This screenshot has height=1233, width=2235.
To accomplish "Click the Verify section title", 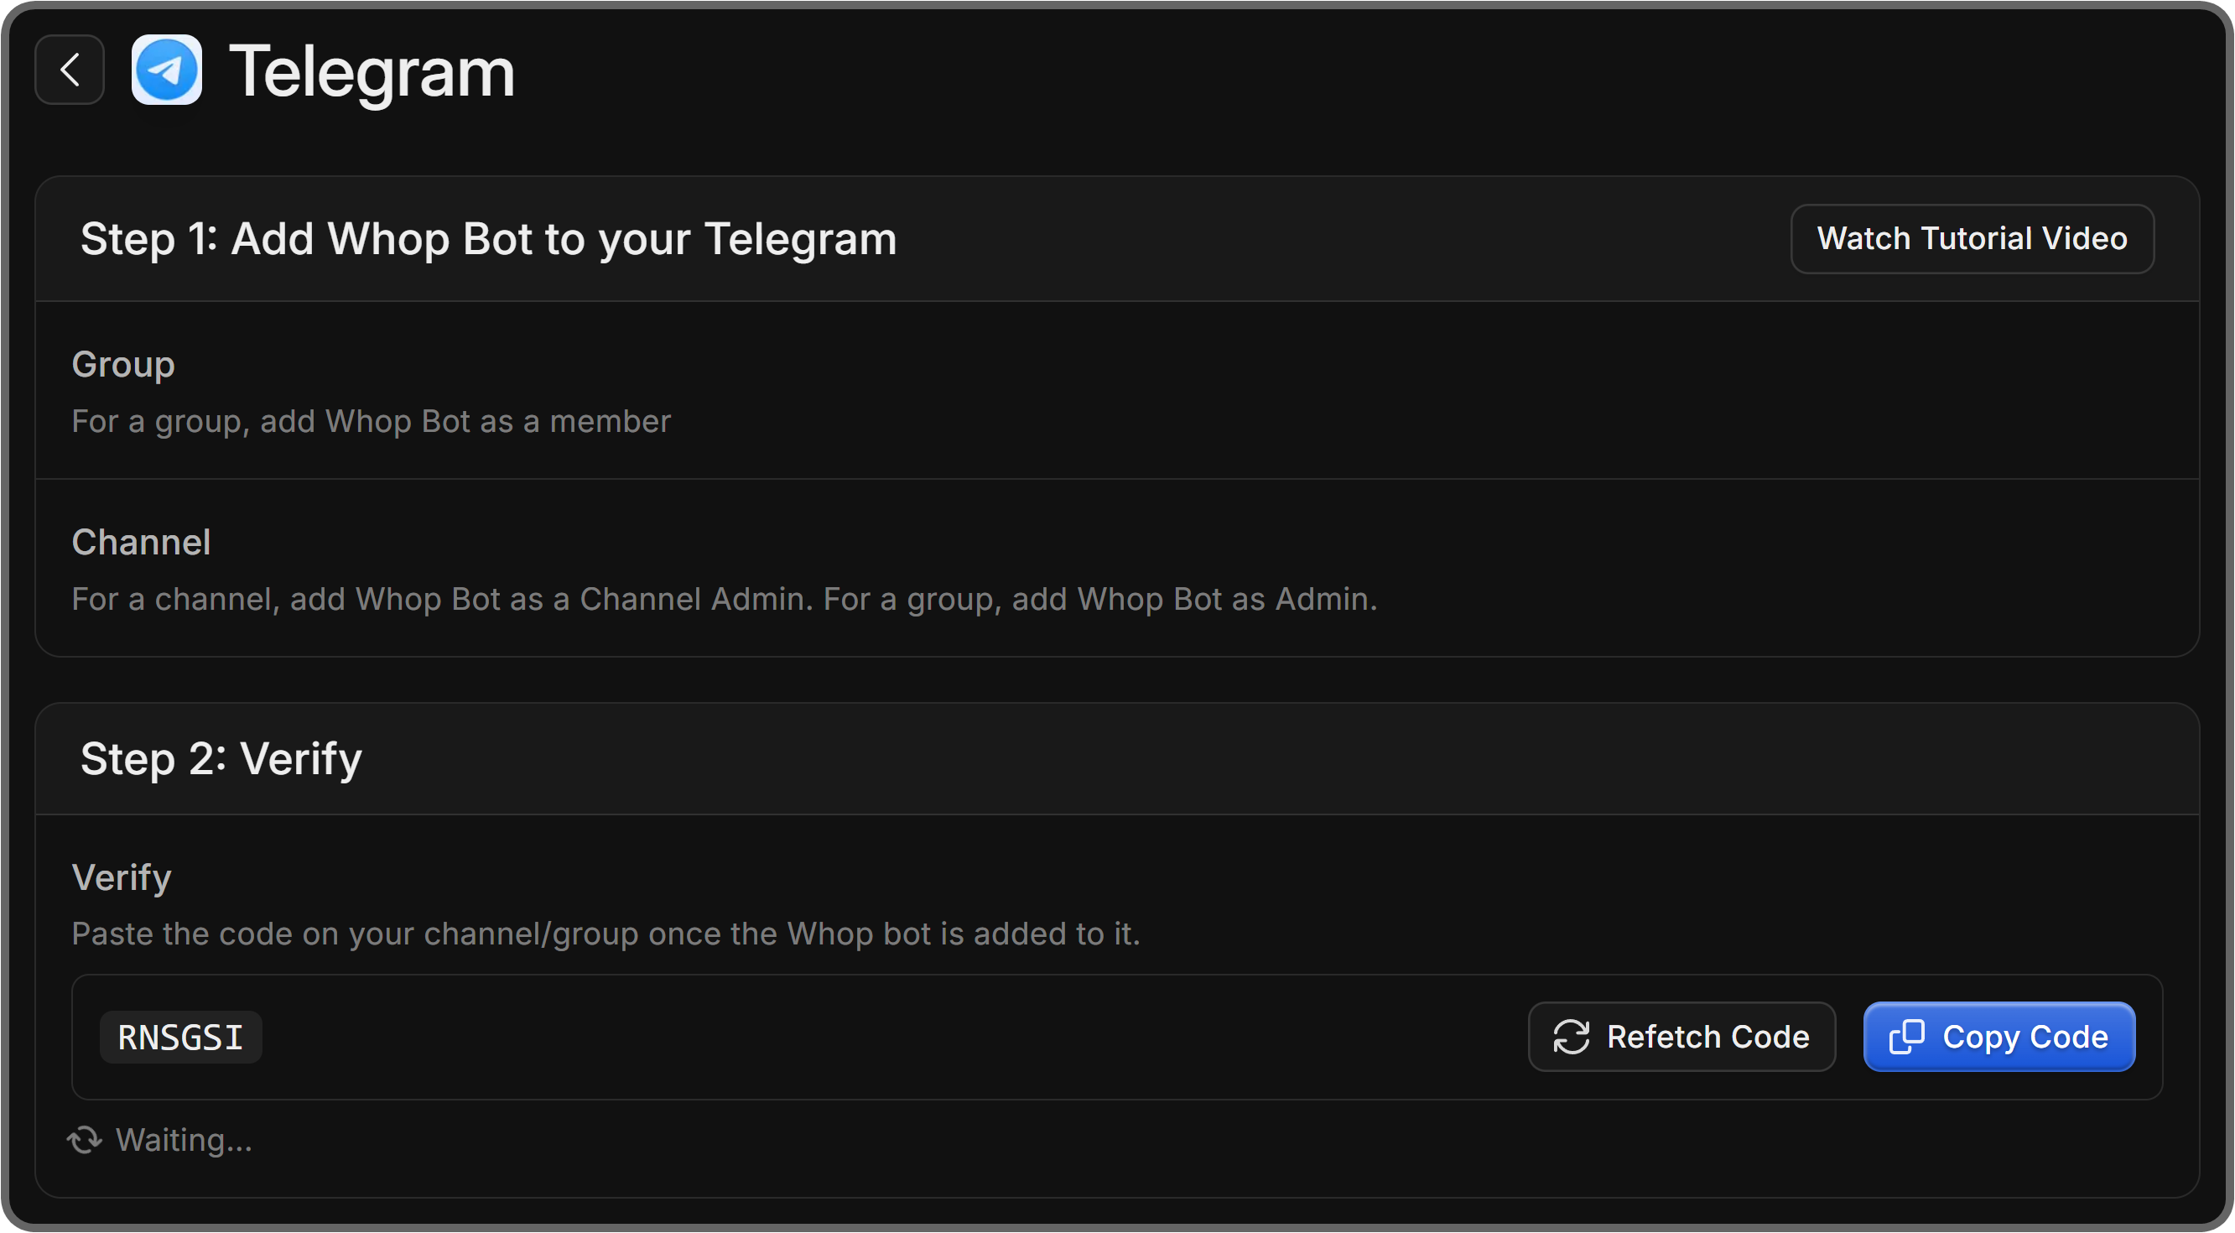I will (122, 877).
